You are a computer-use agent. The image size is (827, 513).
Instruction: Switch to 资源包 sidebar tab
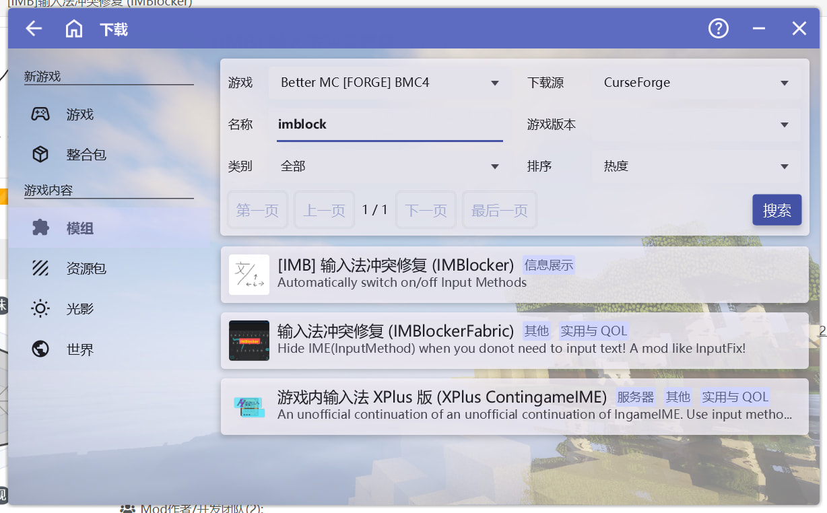(109, 269)
